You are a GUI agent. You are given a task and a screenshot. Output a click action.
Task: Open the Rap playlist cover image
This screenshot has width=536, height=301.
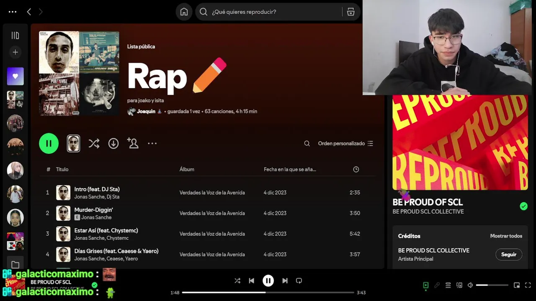pyautogui.click(x=79, y=73)
